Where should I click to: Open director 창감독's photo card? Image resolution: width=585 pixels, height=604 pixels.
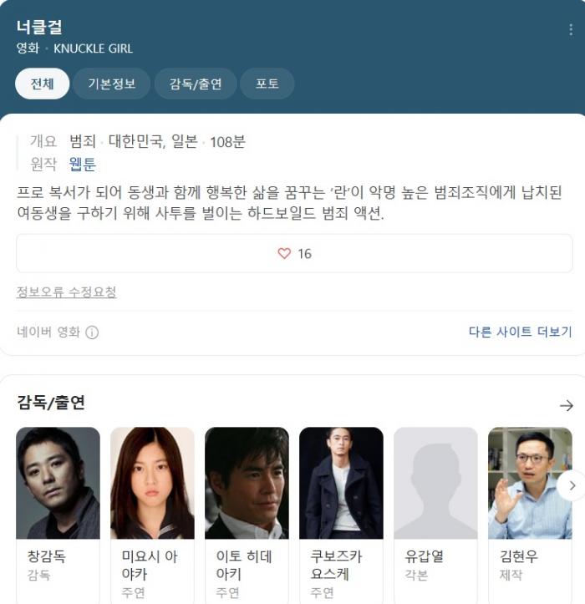pyautogui.click(x=58, y=483)
